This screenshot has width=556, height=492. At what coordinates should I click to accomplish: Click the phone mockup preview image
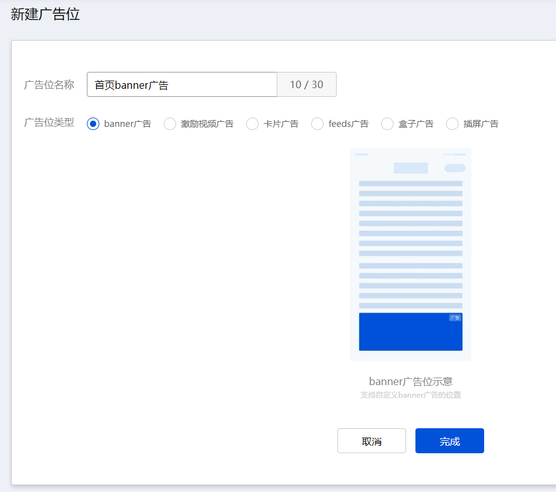click(x=410, y=250)
